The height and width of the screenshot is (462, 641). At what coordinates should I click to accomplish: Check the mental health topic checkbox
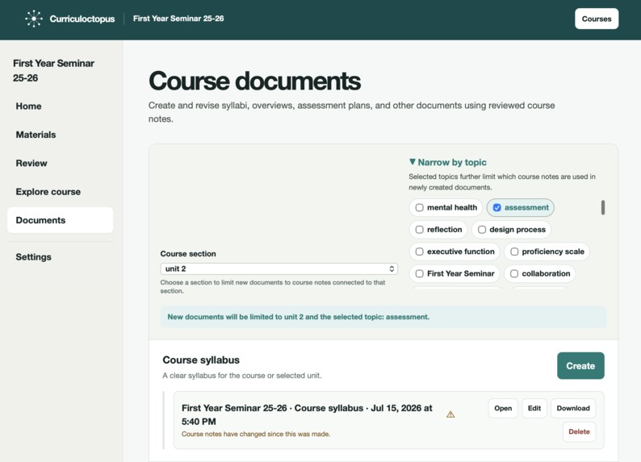(420, 208)
